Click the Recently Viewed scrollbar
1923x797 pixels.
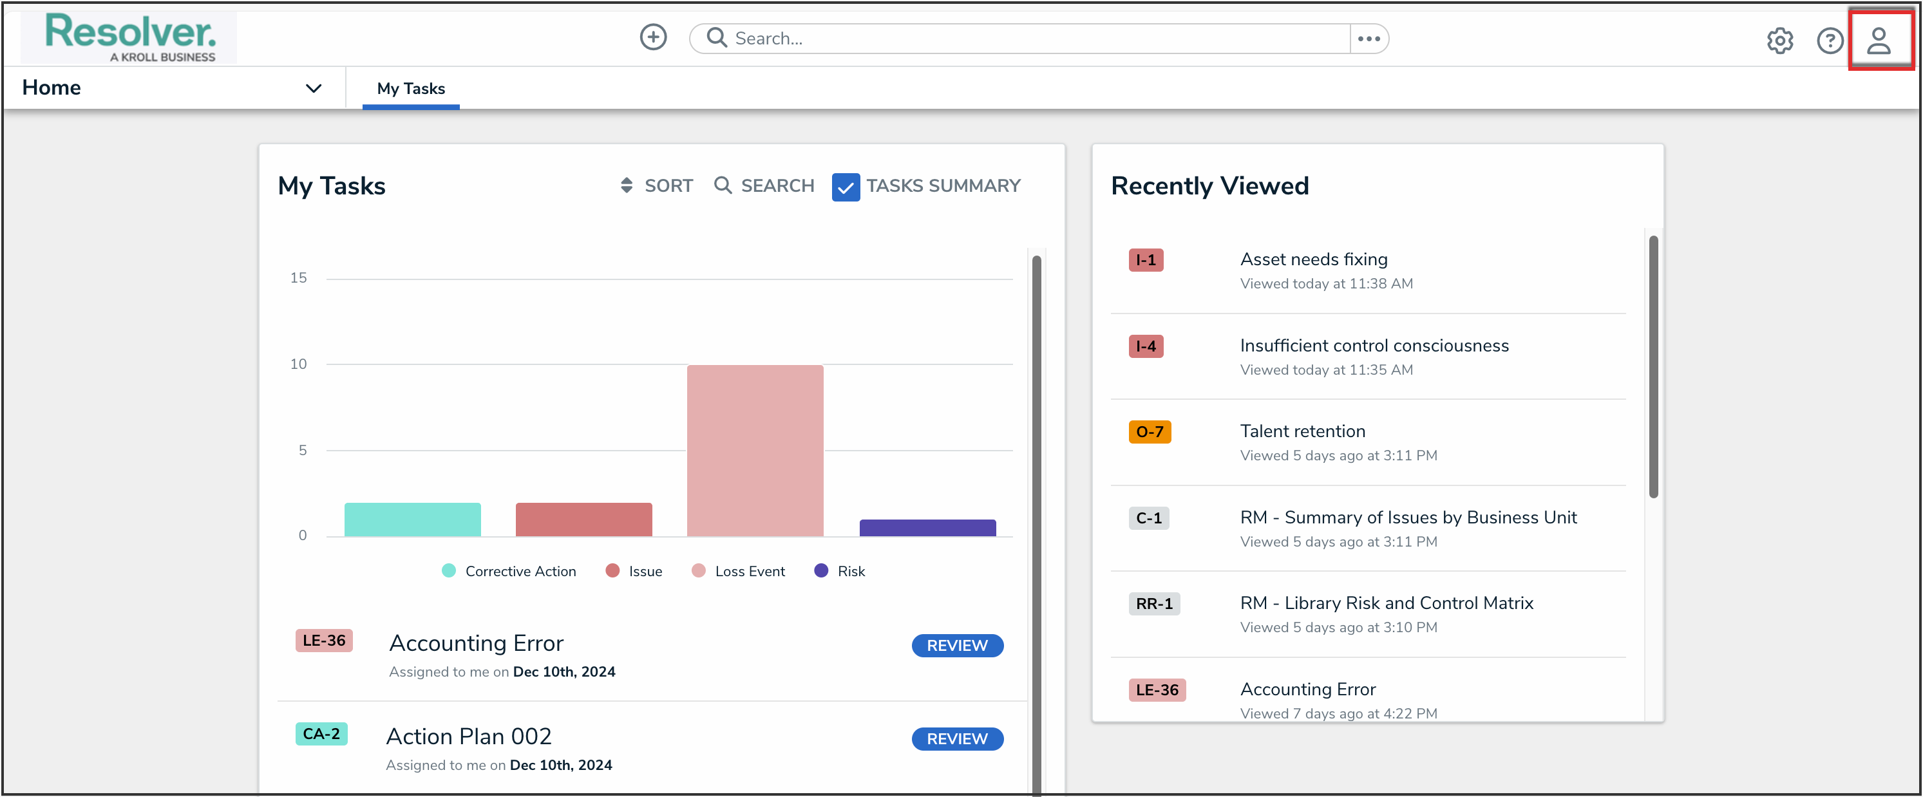pyautogui.click(x=1653, y=366)
